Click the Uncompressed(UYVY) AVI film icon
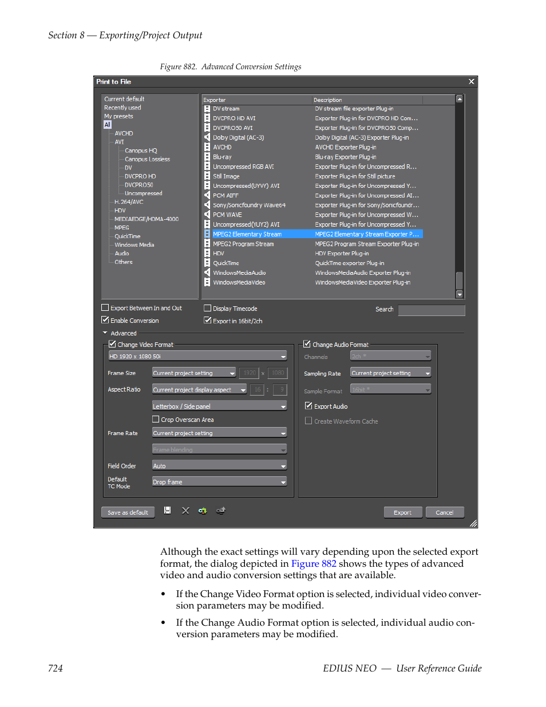The height and width of the screenshot is (707, 546). coord(207,185)
